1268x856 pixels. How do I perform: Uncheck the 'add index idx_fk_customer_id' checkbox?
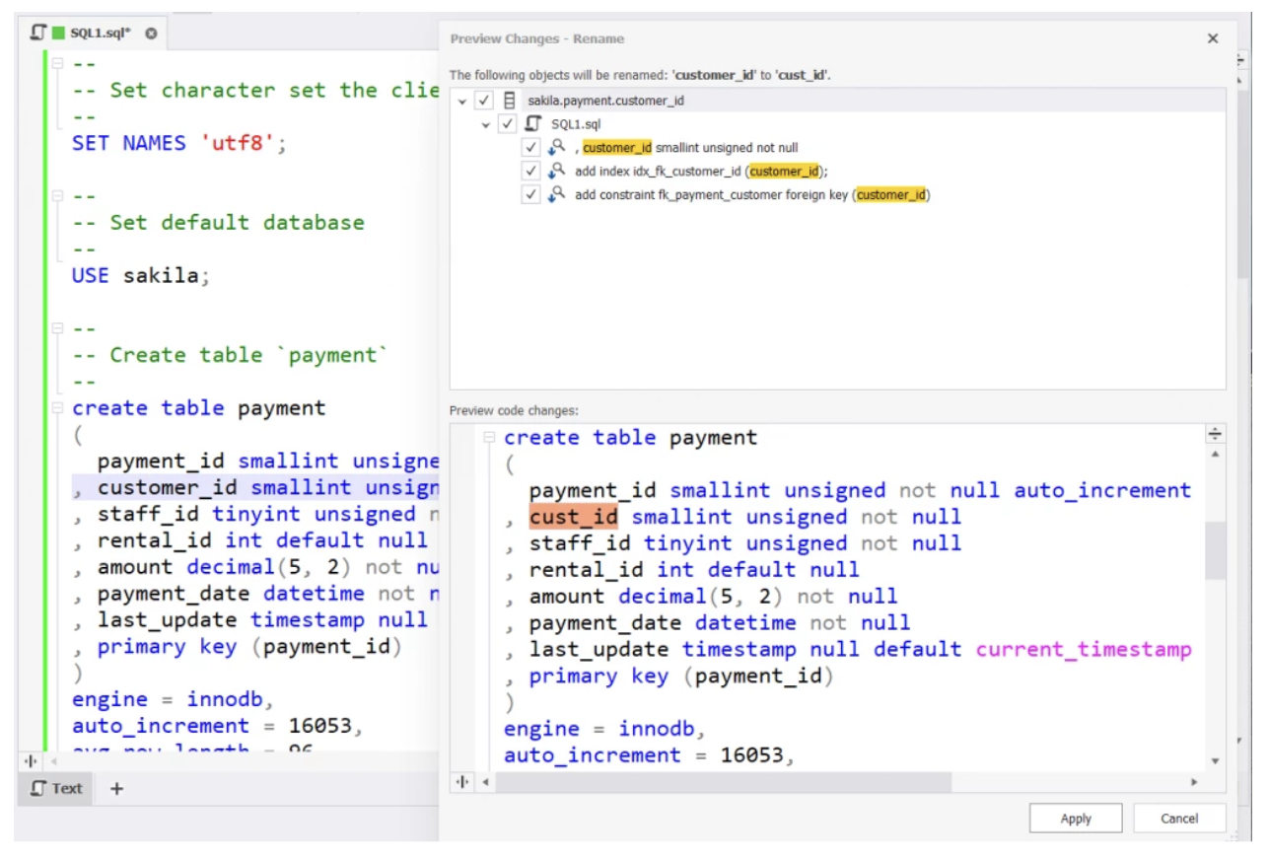530,172
